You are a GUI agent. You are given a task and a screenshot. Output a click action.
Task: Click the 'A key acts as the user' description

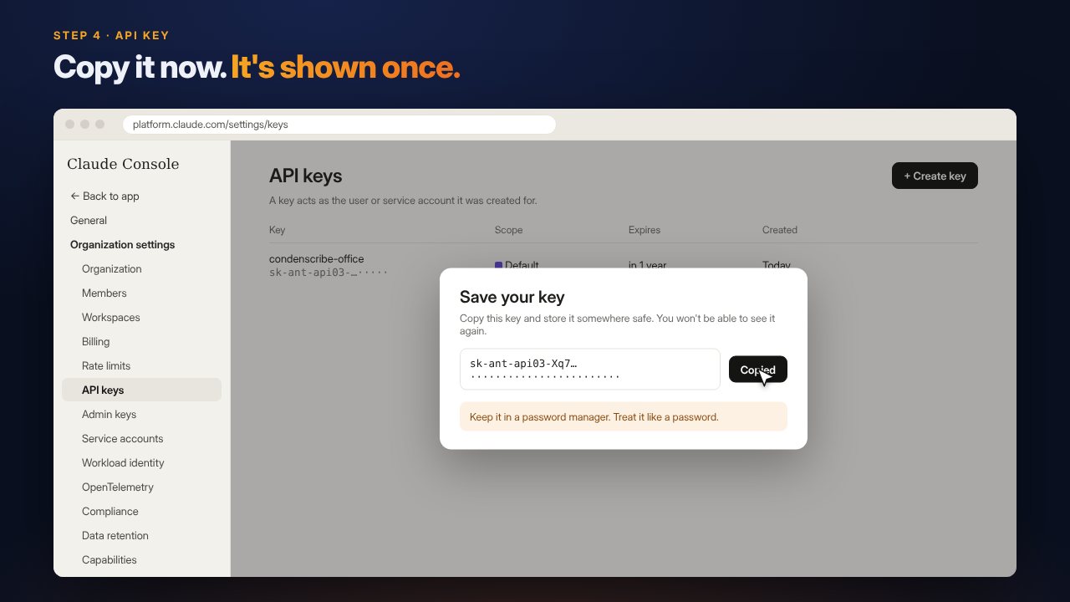tap(403, 201)
